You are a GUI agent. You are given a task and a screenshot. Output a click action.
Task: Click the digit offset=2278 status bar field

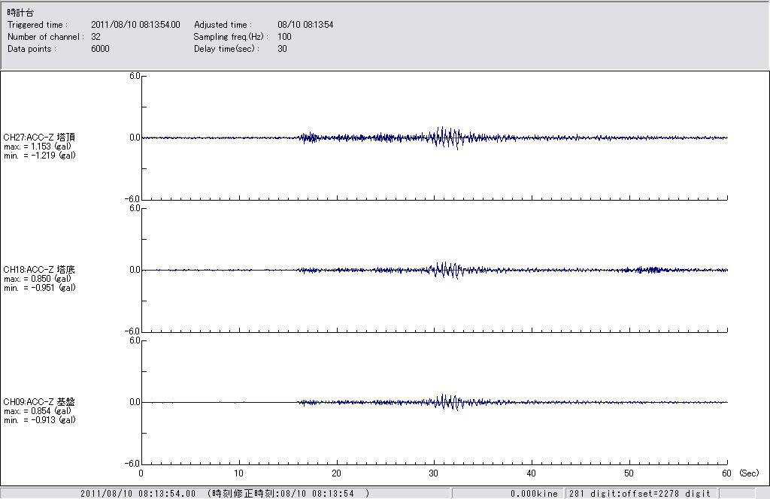pyautogui.click(x=639, y=494)
